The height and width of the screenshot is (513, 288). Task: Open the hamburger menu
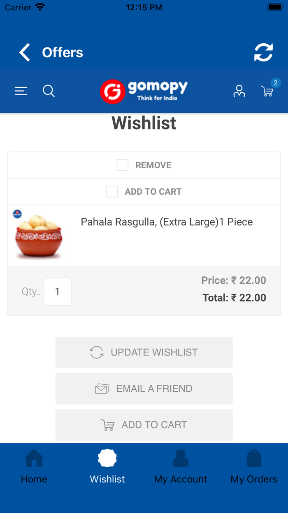21,91
